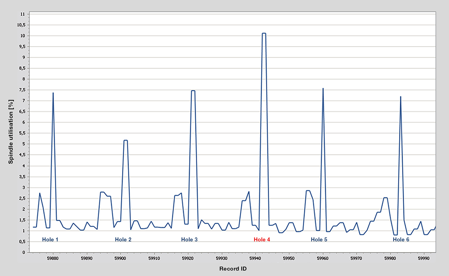Click the "Record ID" axis title
Viewport: 449px width, 276px height.
(233, 269)
